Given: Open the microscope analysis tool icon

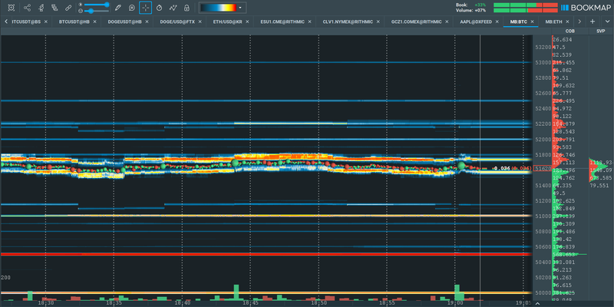Looking at the screenshot, I should (41, 8).
